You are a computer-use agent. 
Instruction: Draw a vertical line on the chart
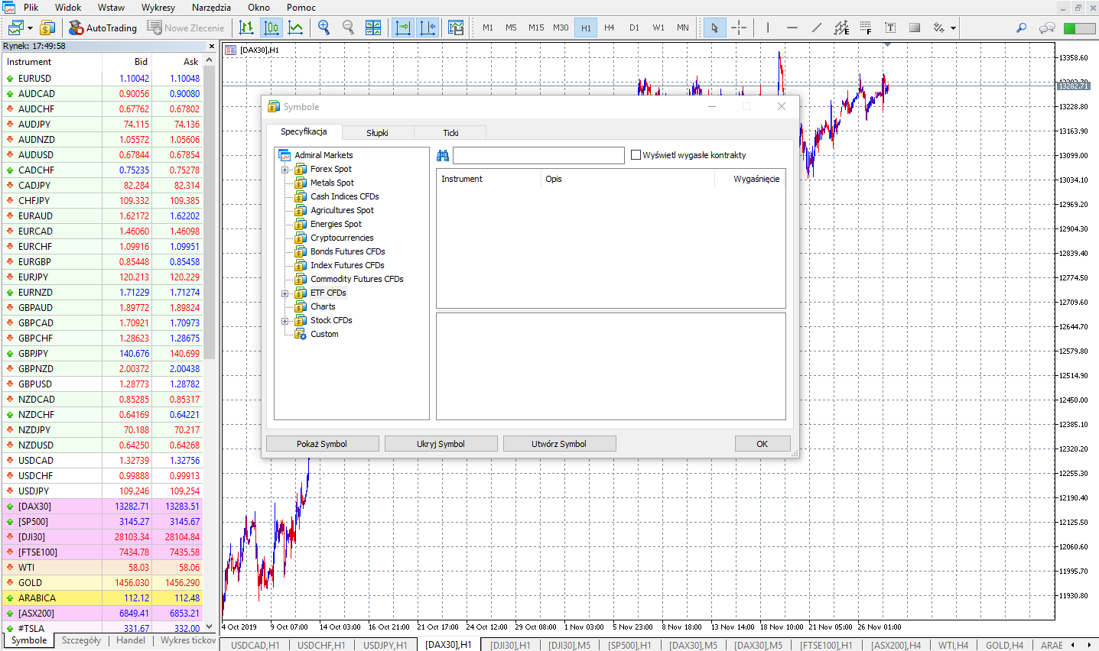767,28
